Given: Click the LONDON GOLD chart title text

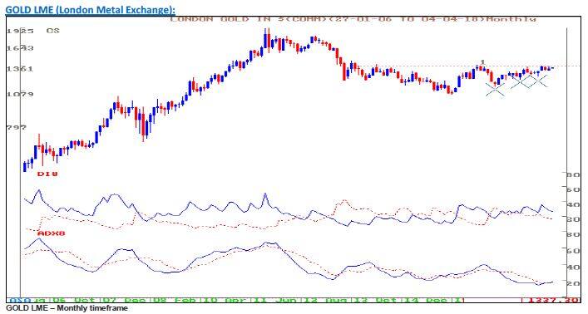Looking at the screenshot, I should tap(353, 19).
